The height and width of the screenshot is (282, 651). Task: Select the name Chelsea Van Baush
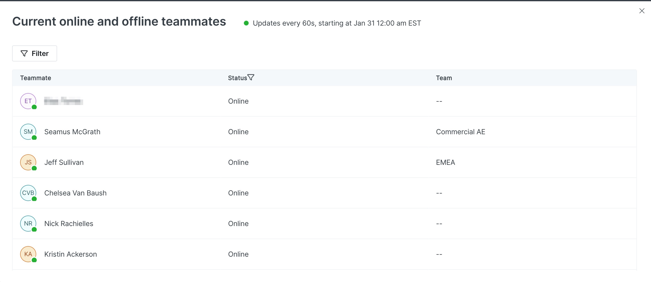(75, 193)
